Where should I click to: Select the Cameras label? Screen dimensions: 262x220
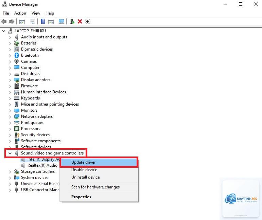[x=29, y=61]
